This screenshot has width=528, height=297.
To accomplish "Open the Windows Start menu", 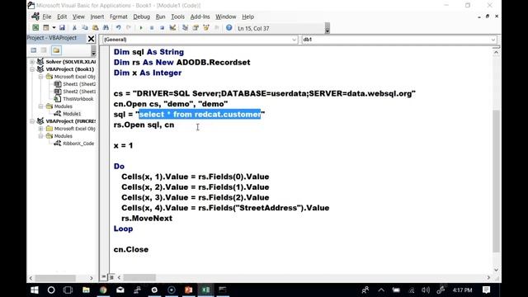I will (x=35, y=290).
